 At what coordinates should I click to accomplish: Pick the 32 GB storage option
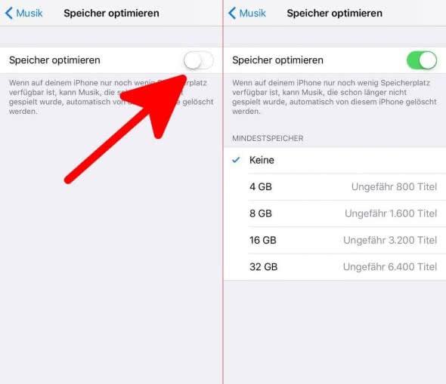click(x=335, y=267)
